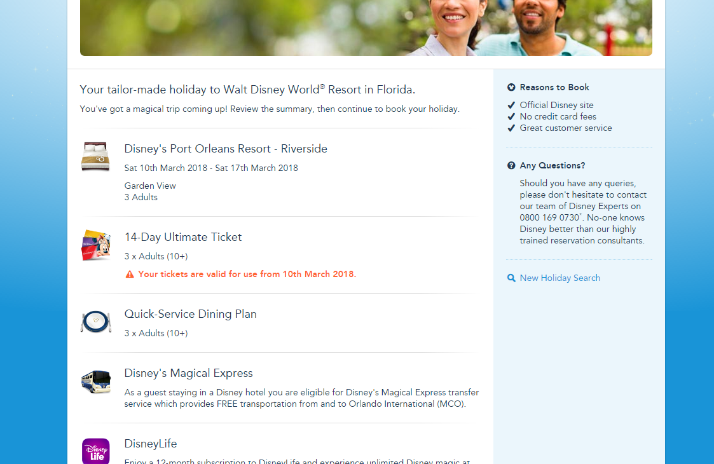This screenshot has height=464, width=714.
Task: Open the New Holiday Search link
Action: (560, 278)
